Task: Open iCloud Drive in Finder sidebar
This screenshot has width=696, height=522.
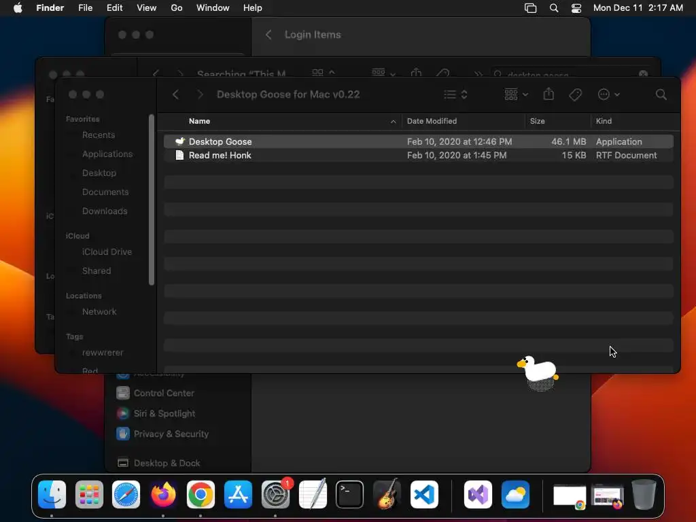Action: 107,251
